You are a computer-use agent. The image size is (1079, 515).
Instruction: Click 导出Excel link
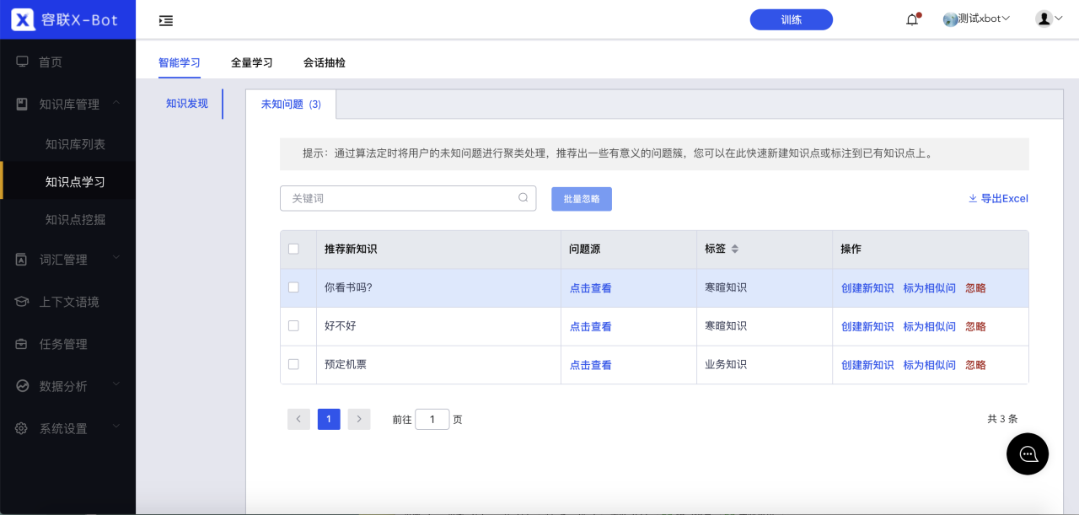[x=998, y=199]
